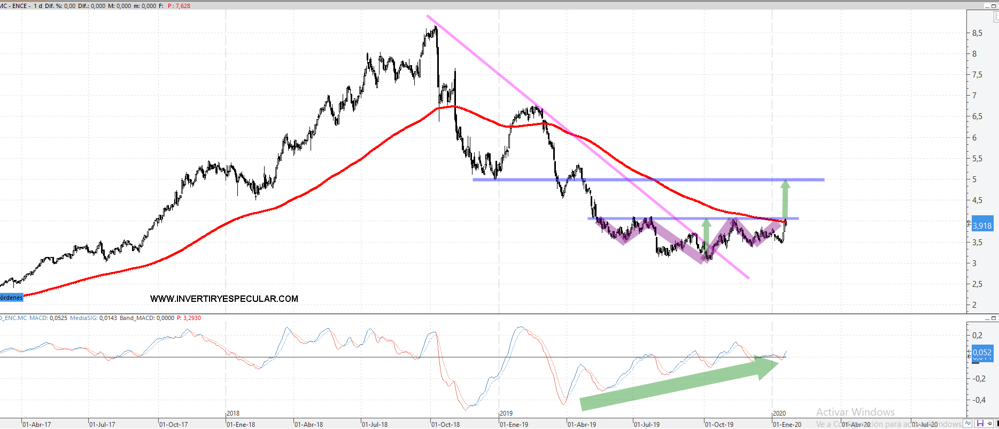Click the WWW.INVERTIRYESPECULAR.COM watermark text
The width and height of the screenshot is (999, 429).
(x=224, y=299)
